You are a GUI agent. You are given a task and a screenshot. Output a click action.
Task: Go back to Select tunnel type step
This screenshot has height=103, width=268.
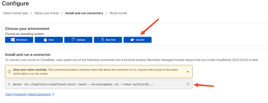(x=15, y=13)
